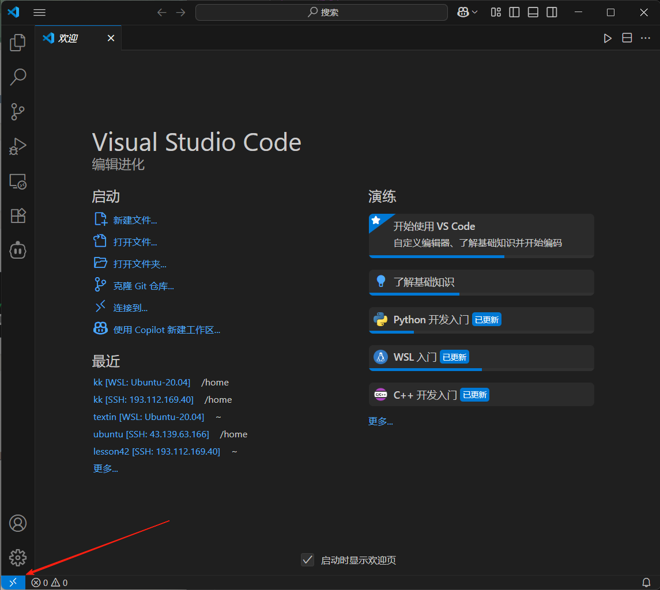Open the Manage gear icon
The width and height of the screenshot is (660, 590).
(x=18, y=558)
